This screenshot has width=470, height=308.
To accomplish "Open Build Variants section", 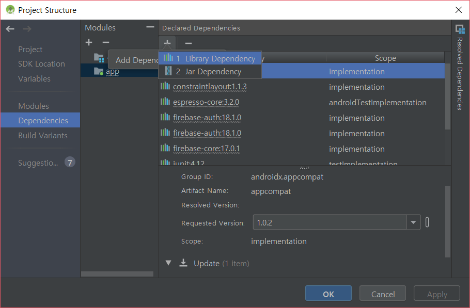I will (x=42, y=136).
